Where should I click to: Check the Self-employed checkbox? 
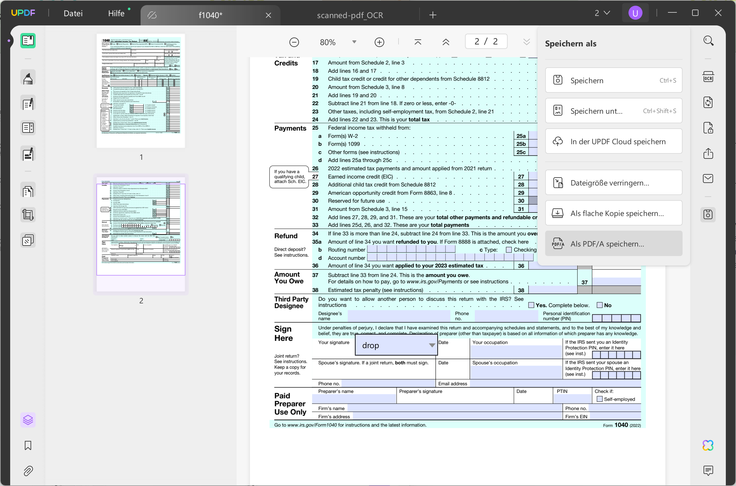[599, 399]
